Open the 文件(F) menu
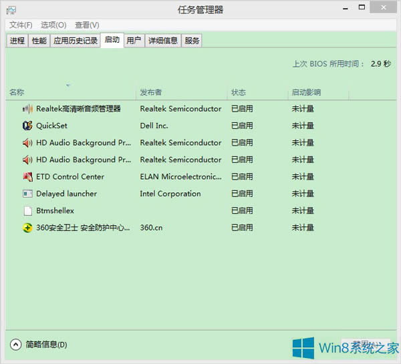The image size is (401, 364). 21,25
